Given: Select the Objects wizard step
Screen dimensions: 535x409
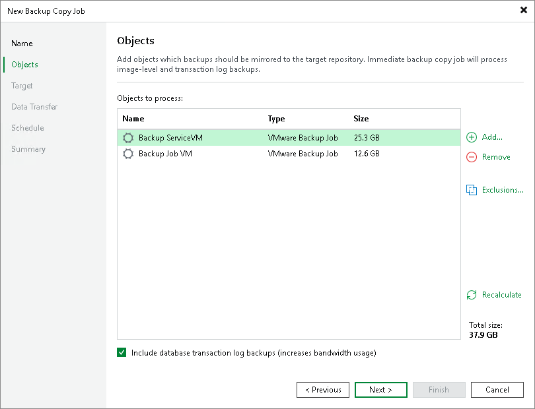Looking at the screenshot, I should click(x=24, y=65).
